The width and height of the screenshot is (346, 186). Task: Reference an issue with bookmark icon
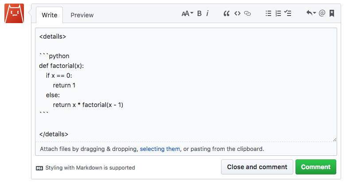(x=332, y=13)
